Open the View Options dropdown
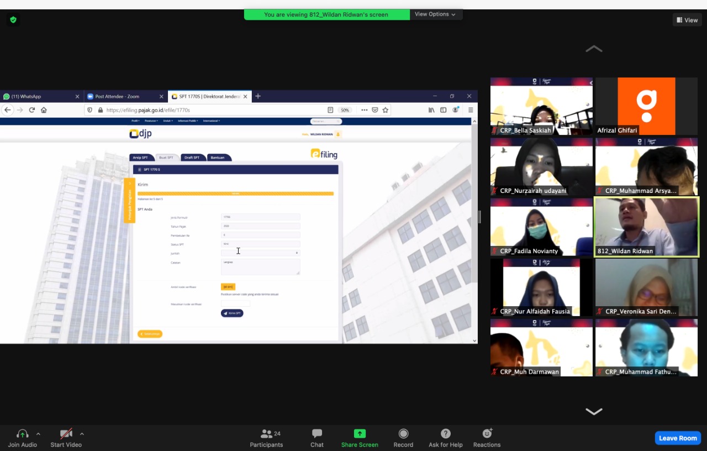707x451 pixels. [435, 14]
